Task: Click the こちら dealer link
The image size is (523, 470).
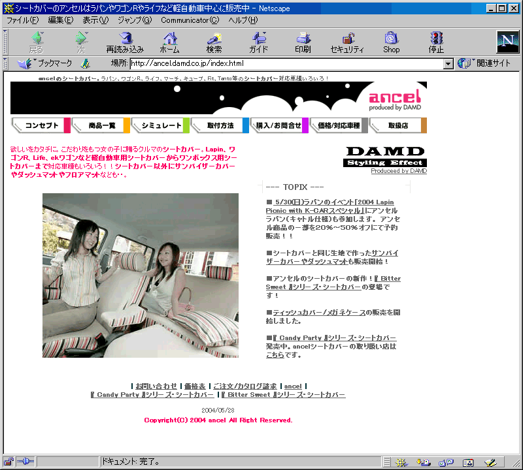Action: (x=275, y=355)
